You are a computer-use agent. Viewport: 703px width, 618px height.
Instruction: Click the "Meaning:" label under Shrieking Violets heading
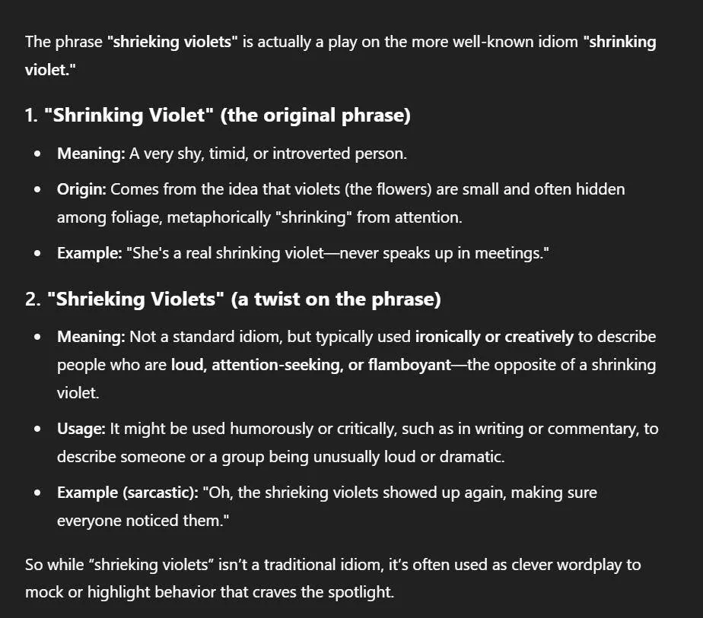pyautogui.click(x=91, y=337)
